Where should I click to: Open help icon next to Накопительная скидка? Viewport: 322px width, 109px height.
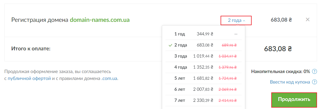[x=314, y=71]
